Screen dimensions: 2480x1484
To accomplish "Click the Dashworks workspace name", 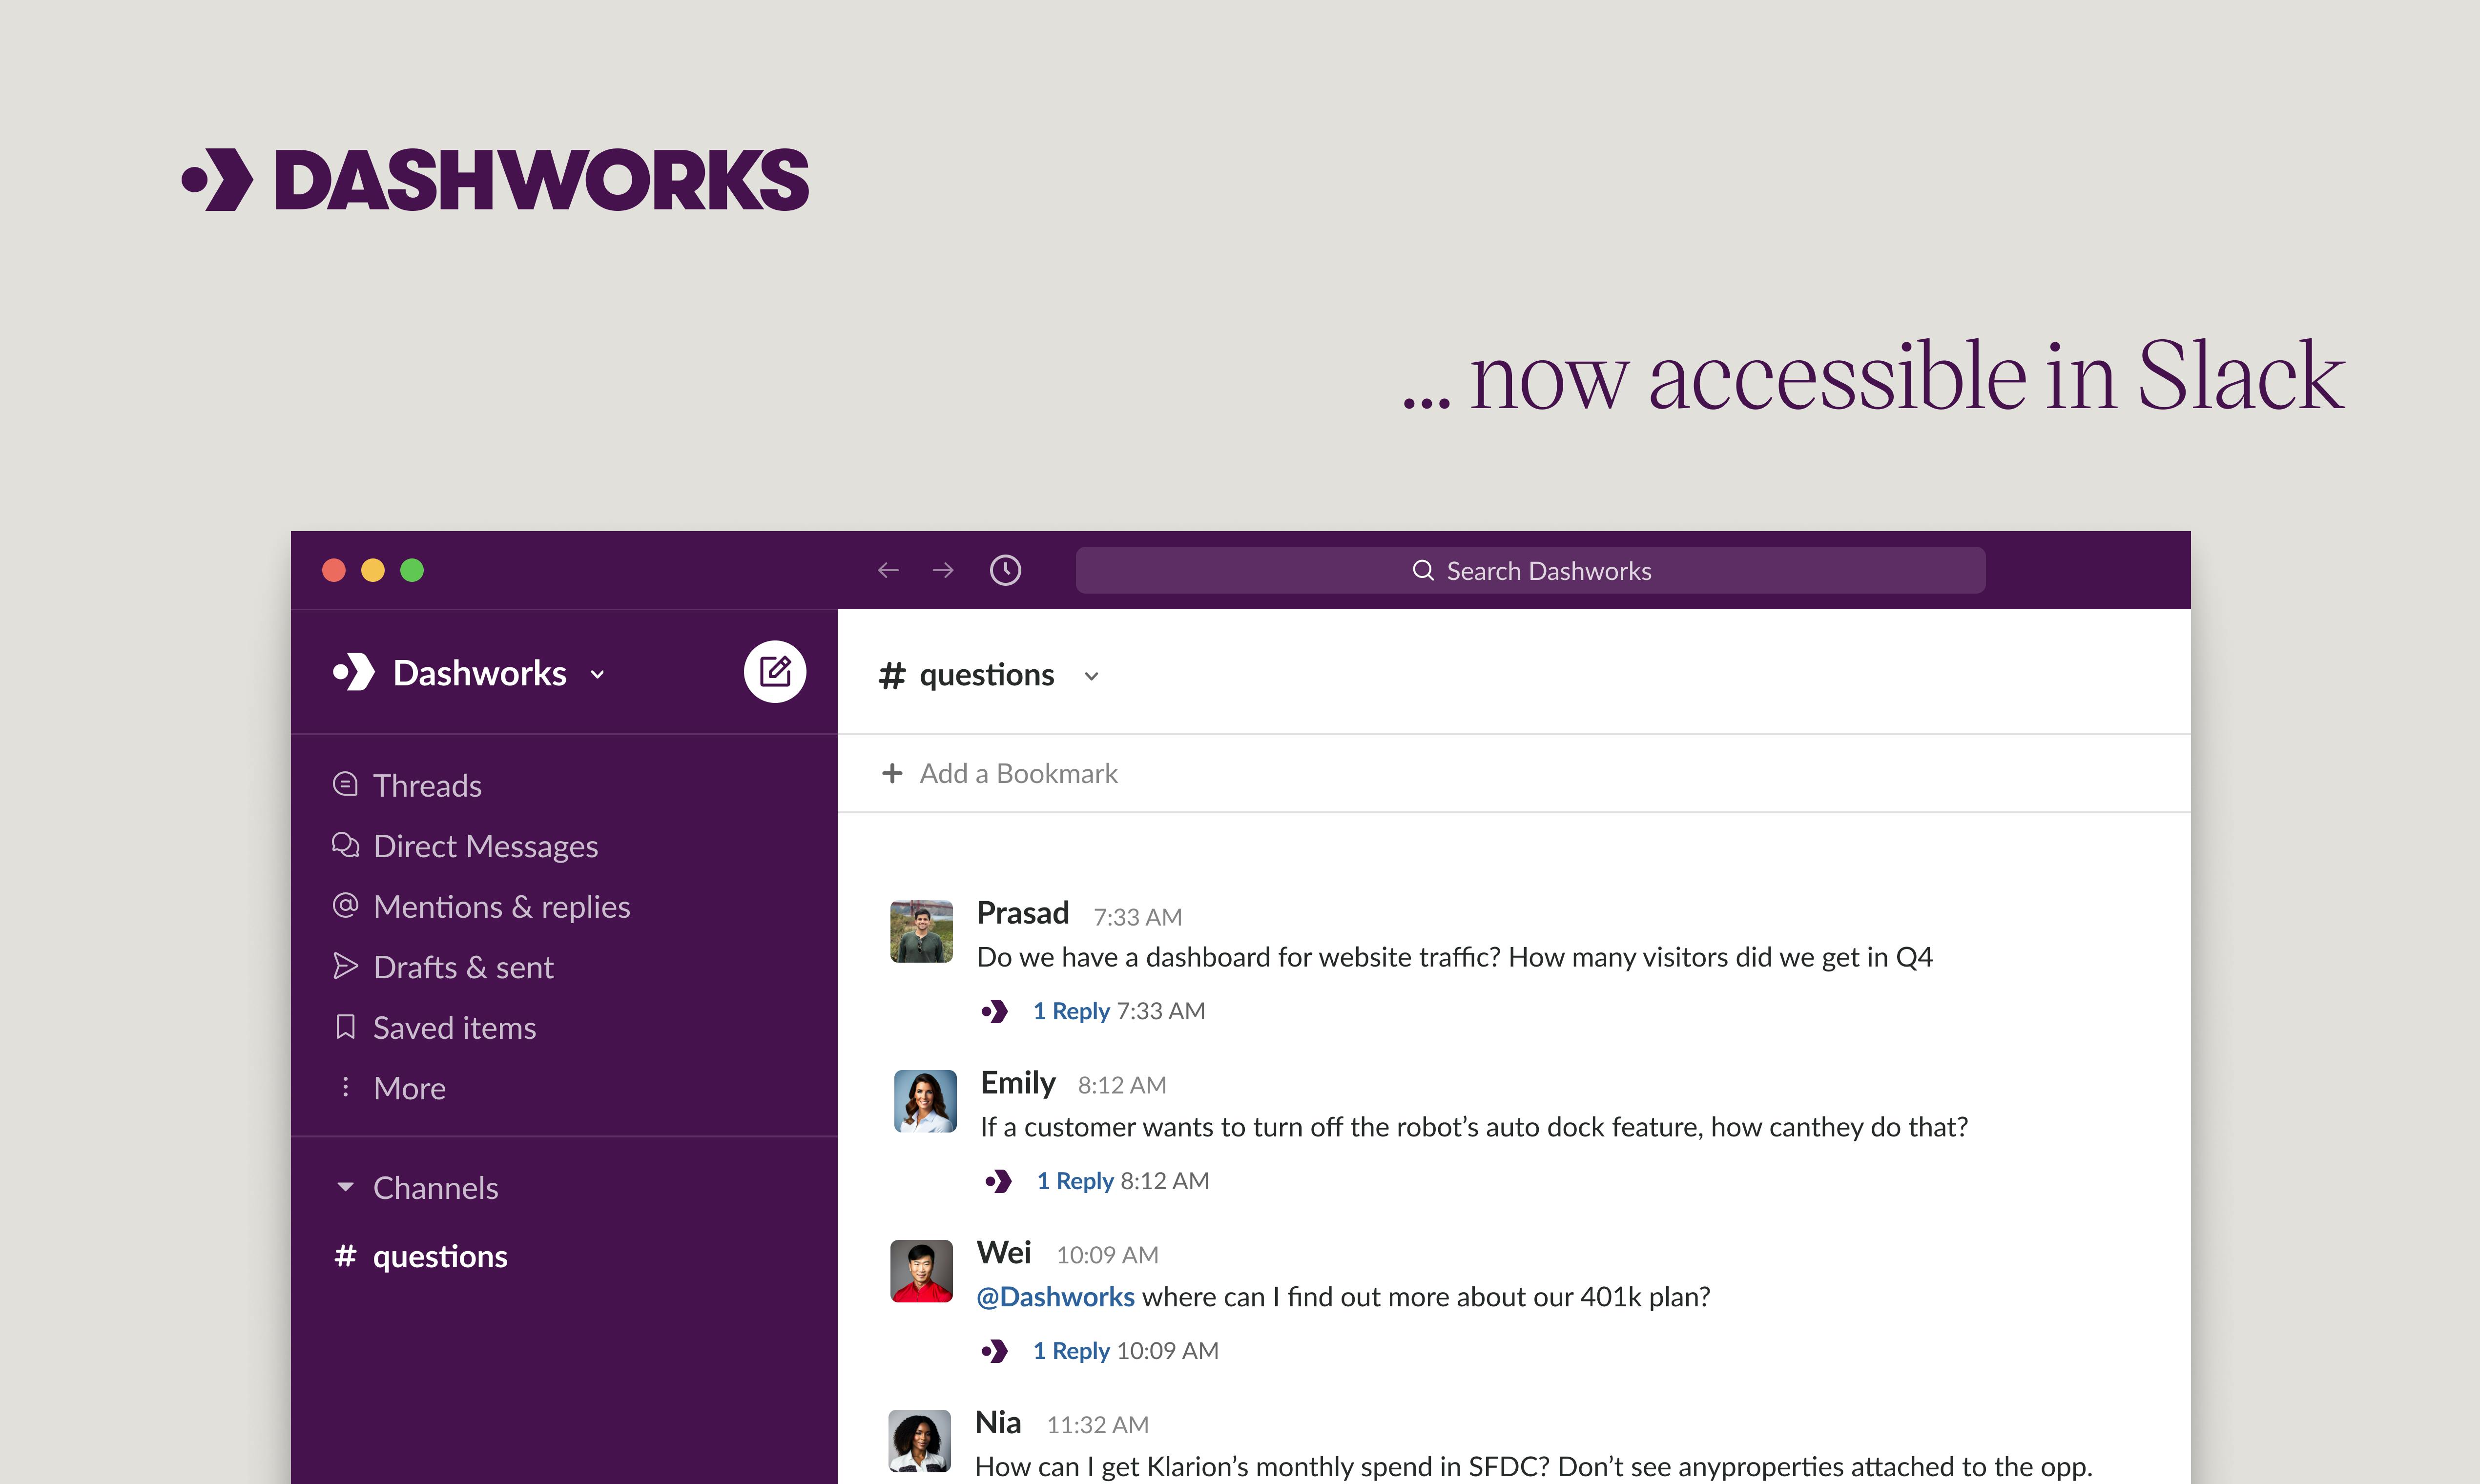I will (x=480, y=673).
